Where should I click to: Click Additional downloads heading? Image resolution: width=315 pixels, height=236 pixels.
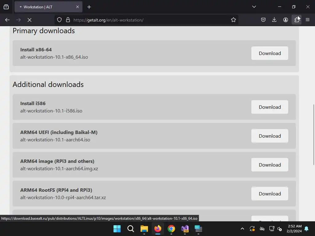click(x=48, y=85)
